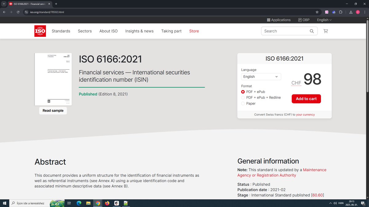Screen dimensions: 369x207
Task: Open the Notepad++ taskbar icon
Action: point(126,203)
